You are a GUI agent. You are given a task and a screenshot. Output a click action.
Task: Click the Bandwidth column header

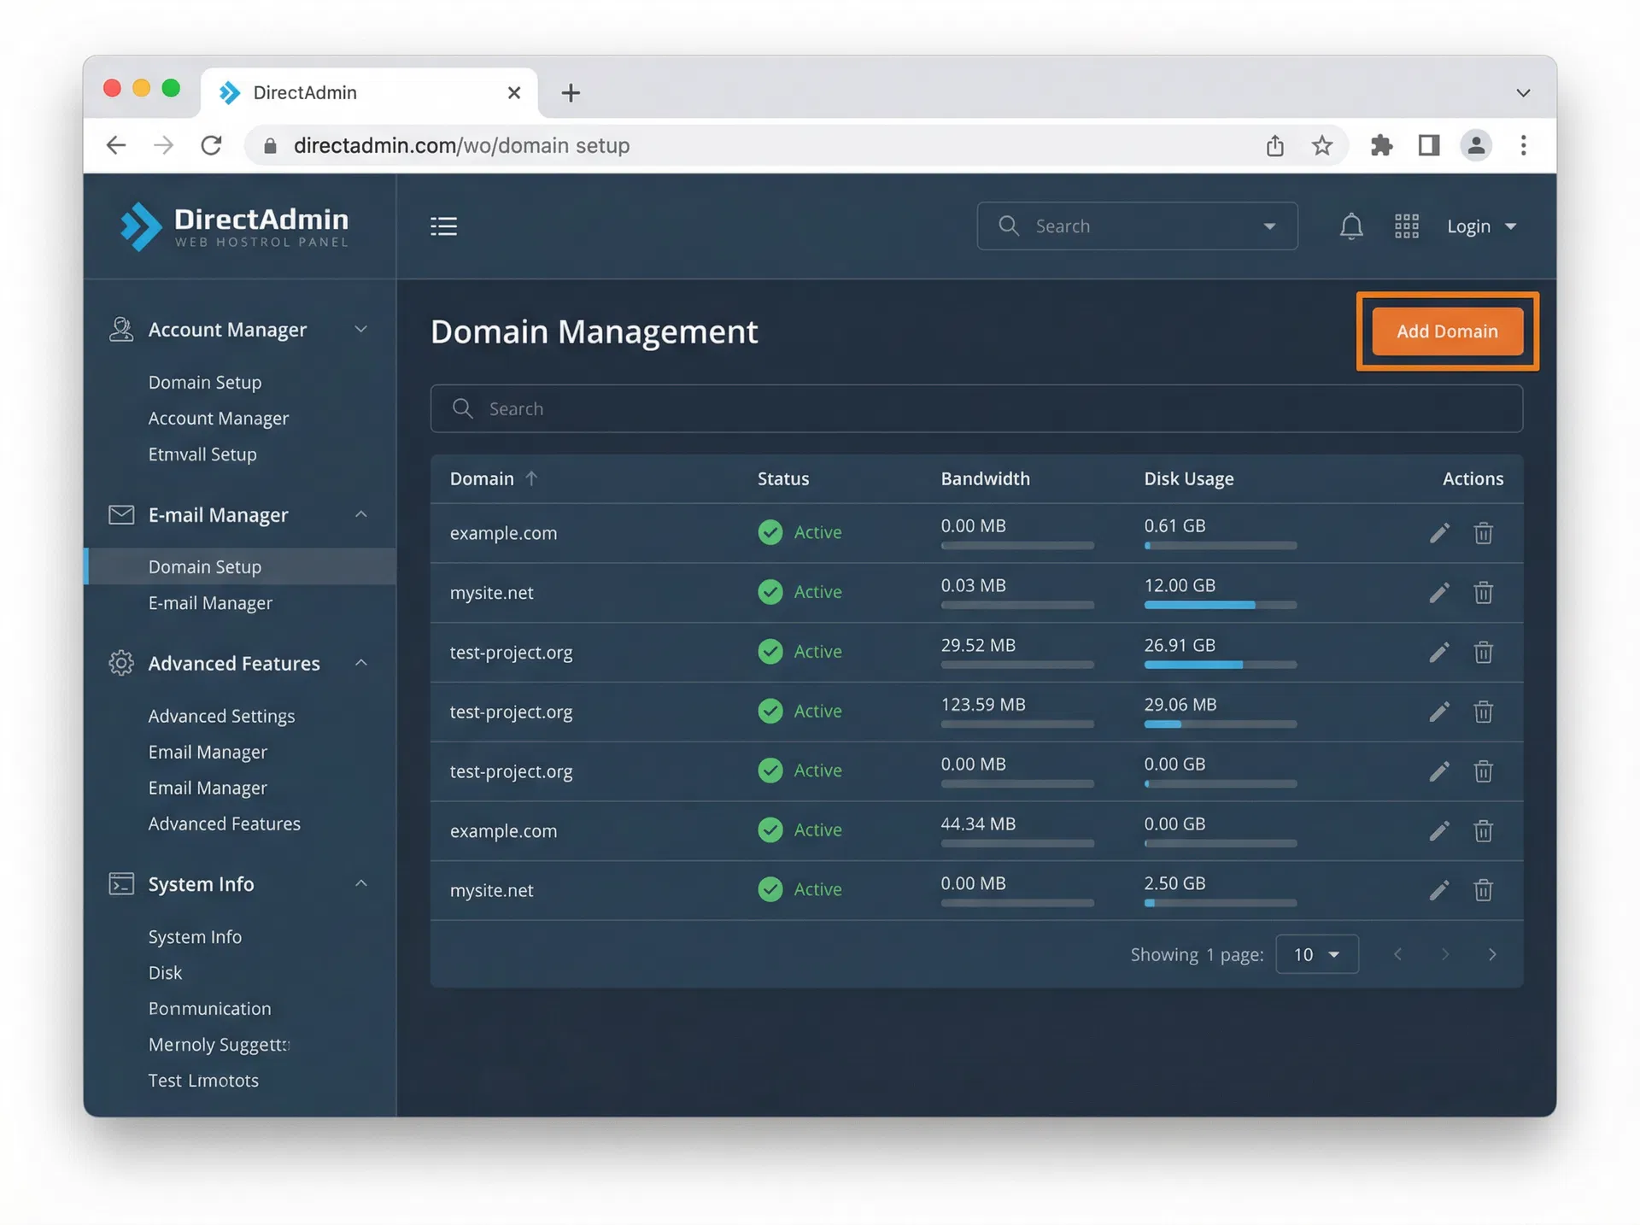985,478
